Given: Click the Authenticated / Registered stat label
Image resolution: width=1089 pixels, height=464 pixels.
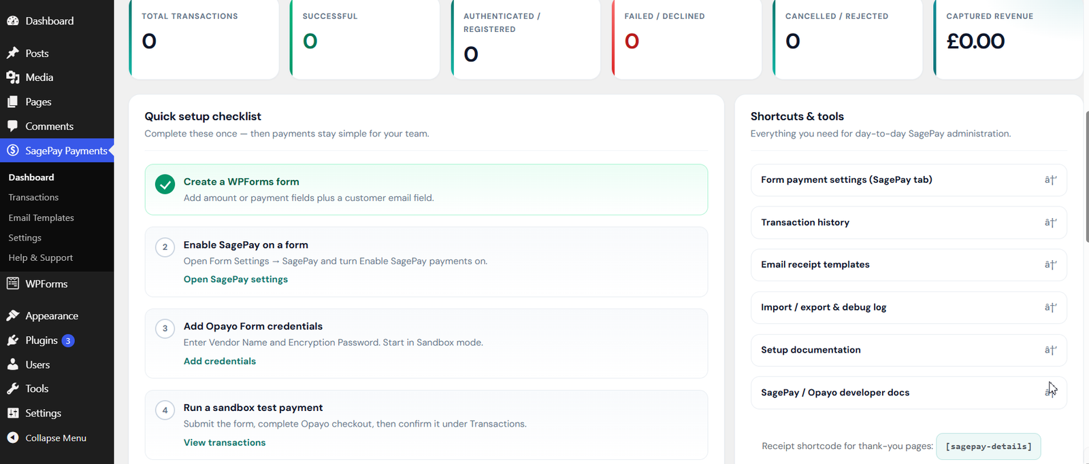Looking at the screenshot, I should pos(502,22).
